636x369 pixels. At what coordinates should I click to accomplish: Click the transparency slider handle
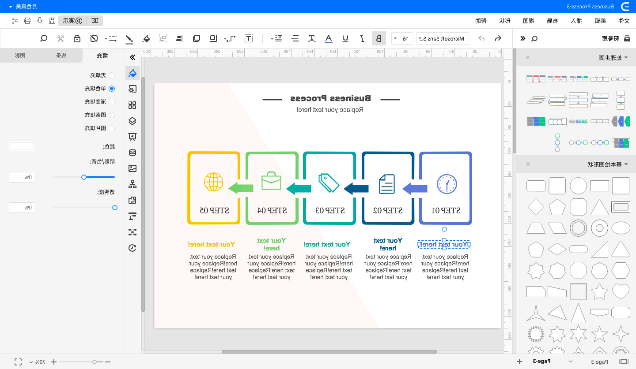pos(115,207)
